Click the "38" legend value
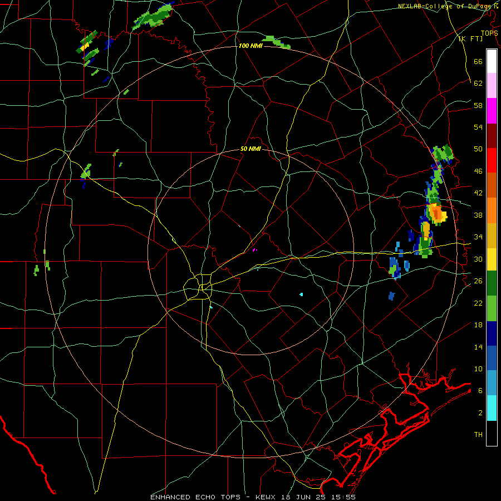Image resolution: width=501 pixels, height=501 pixels. [x=478, y=215]
